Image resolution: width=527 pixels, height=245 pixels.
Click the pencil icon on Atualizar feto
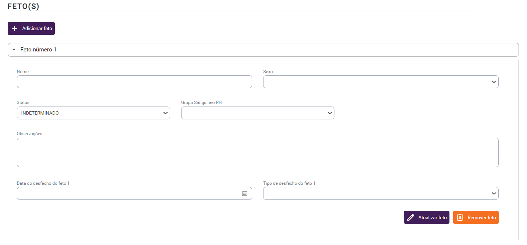coord(411,217)
